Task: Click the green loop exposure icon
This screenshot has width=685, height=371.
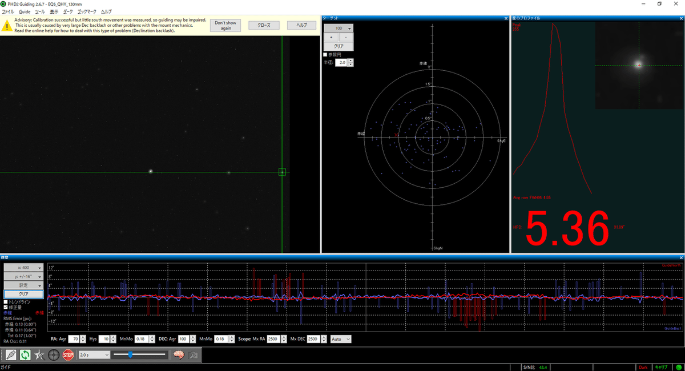Action: point(25,354)
